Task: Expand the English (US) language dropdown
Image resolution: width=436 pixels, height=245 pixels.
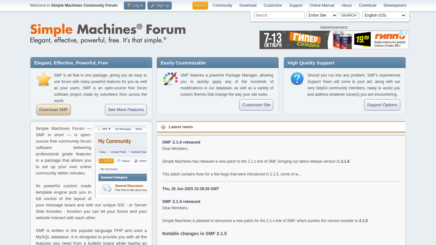Action: [x=384, y=15]
